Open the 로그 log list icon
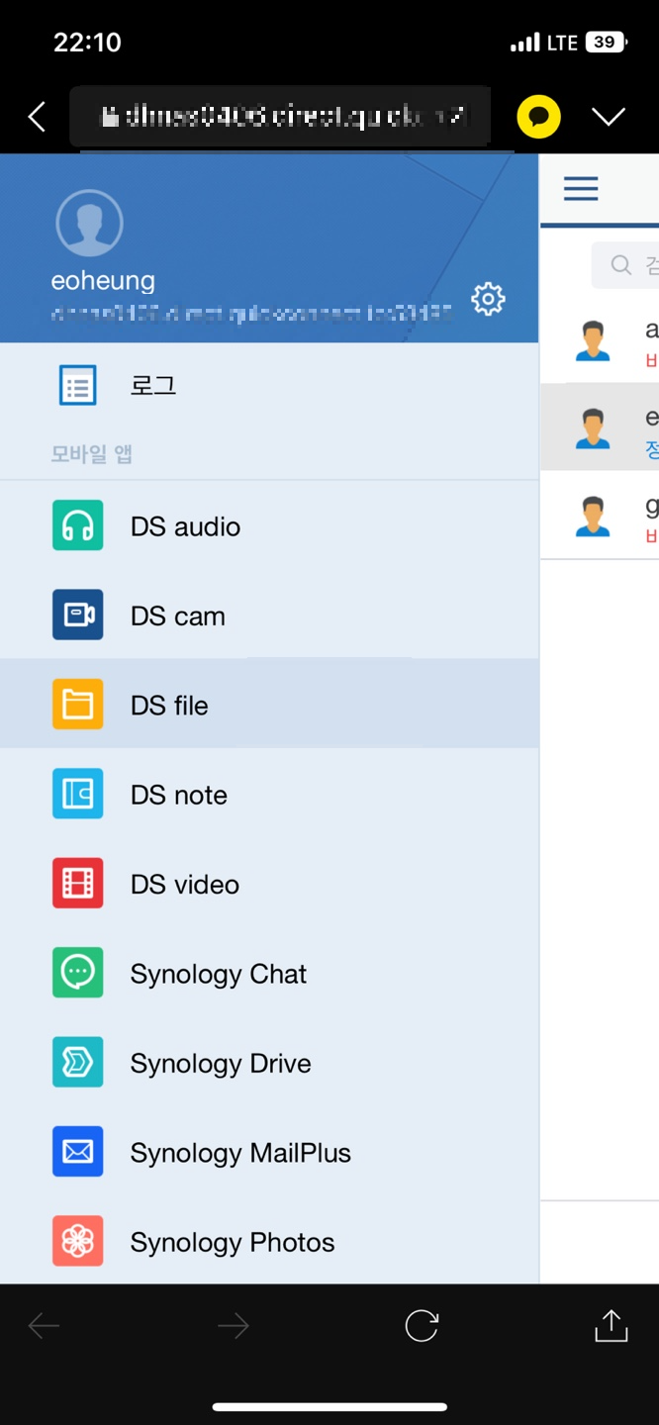Viewport: 659px width, 1425px height. click(78, 386)
